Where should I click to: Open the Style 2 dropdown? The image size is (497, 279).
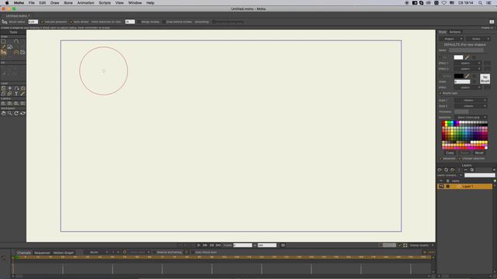(x=471, y=106)
